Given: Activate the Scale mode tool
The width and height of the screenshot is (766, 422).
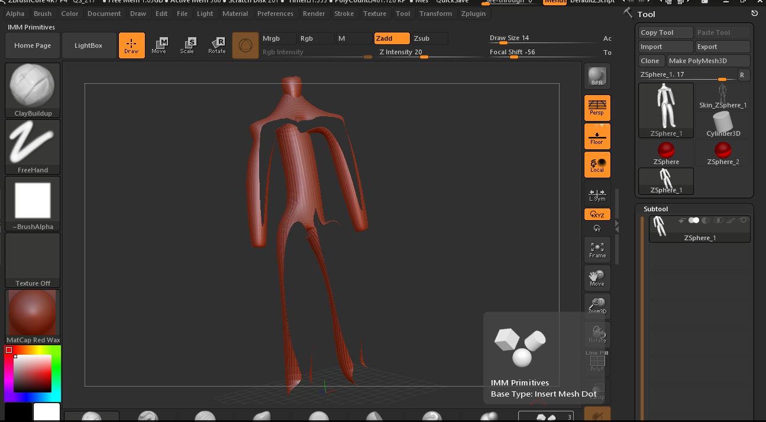Looking at the screenshot, I should tap(187, 45).
